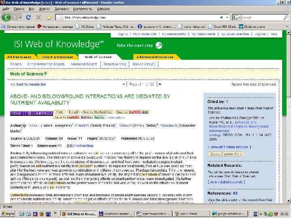
Task: Open the view related records link
Action: pyautogui.click(x=226, y=182)
